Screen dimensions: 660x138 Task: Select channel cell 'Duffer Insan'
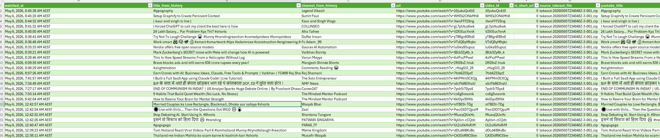coord(348,37)
